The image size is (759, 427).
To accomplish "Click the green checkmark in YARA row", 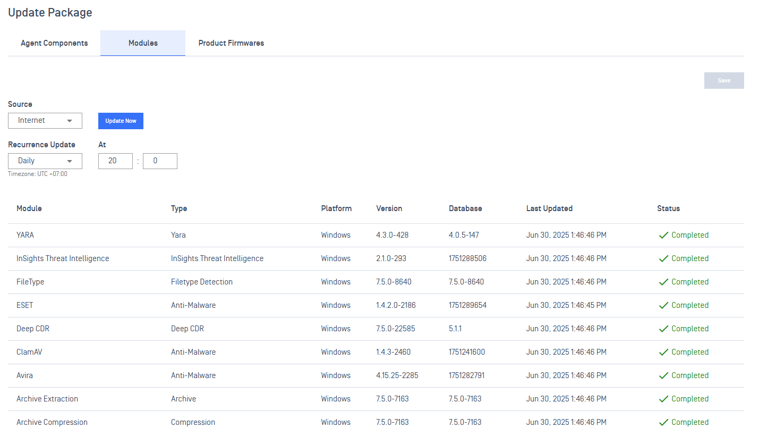I will pos(663,236).
